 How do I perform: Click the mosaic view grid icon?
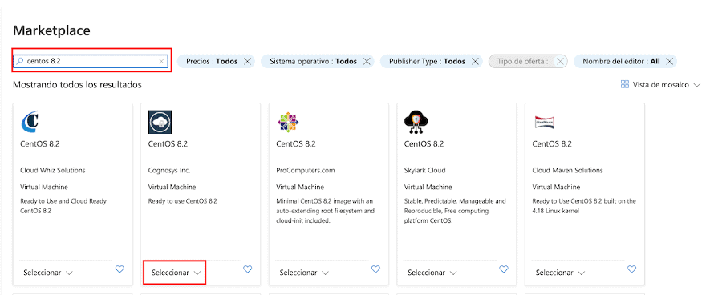tap(625, 85)
